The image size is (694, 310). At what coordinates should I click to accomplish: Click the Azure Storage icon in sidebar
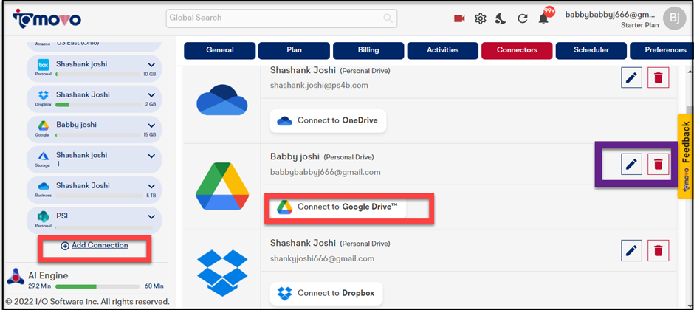(44, 156)
